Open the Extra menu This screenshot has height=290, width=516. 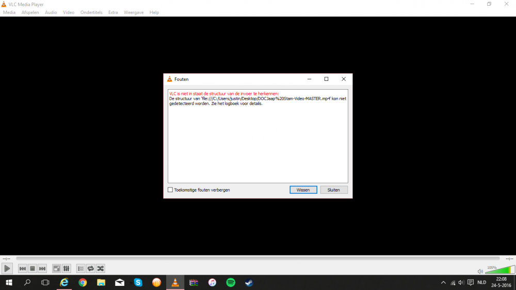click(x=113, y=12)
